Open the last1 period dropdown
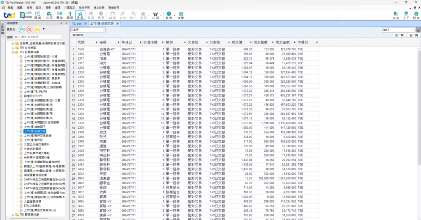This screenshot has width=421, height=220. (398, 30)
